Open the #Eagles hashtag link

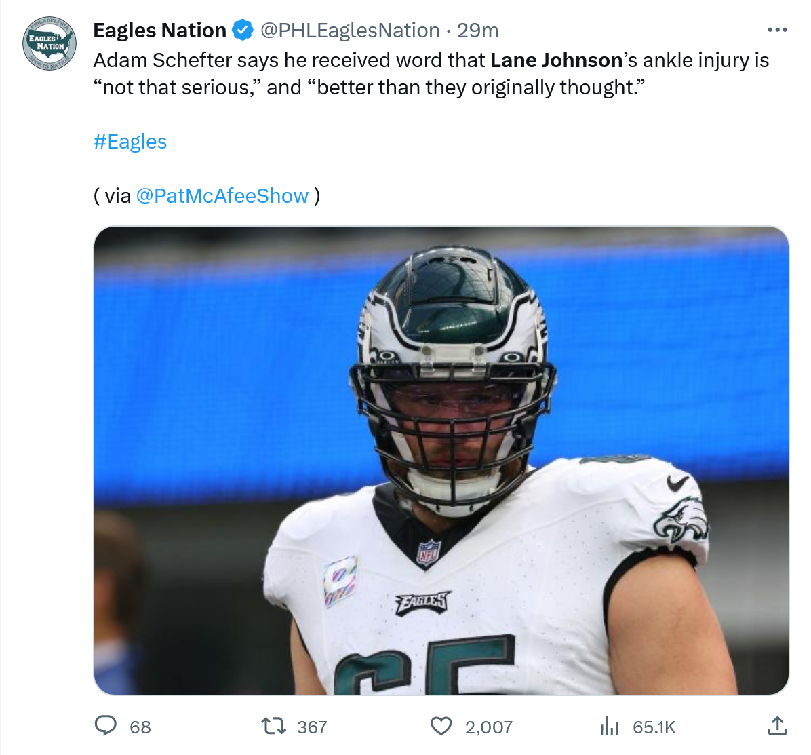pos(130,142)
